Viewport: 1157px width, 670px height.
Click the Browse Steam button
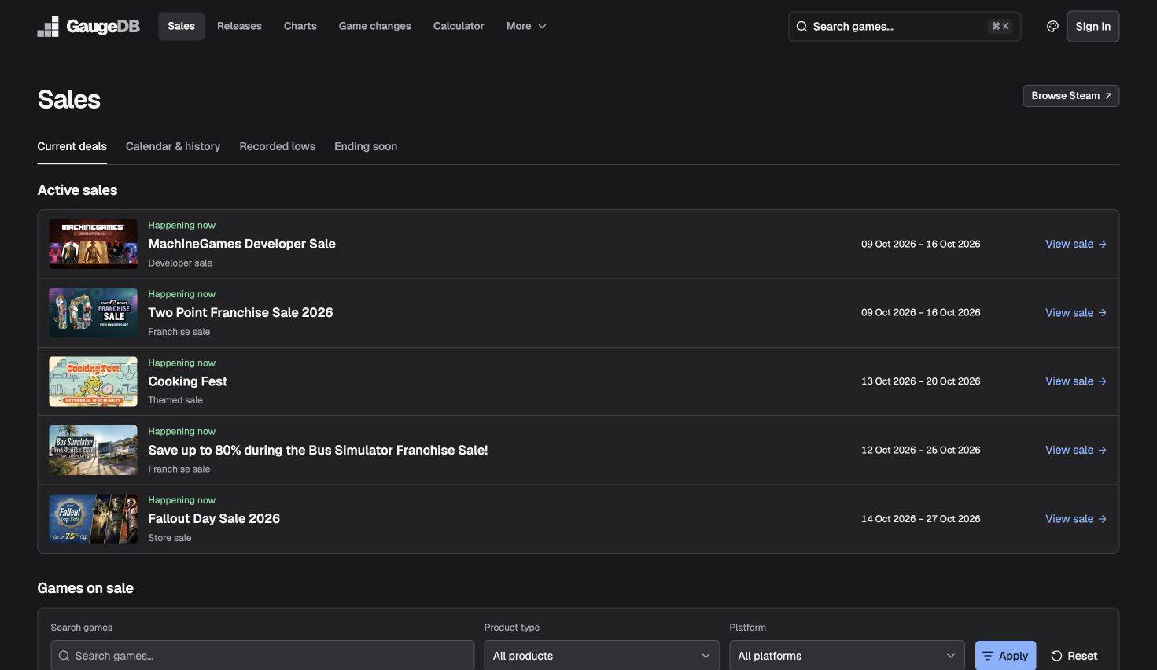[1071, 96]
